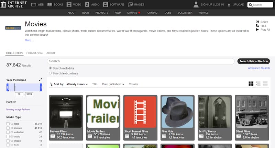Open the Video section icon
The width and height of the screenshot is (275, 148).
tap(69, 4)
